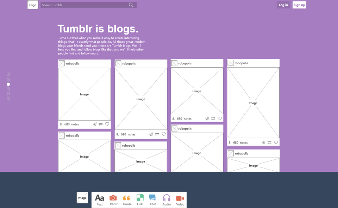The image size is (338, 208).
Task: Open the tall image in fourth column's top post
Action: (253, 103)
